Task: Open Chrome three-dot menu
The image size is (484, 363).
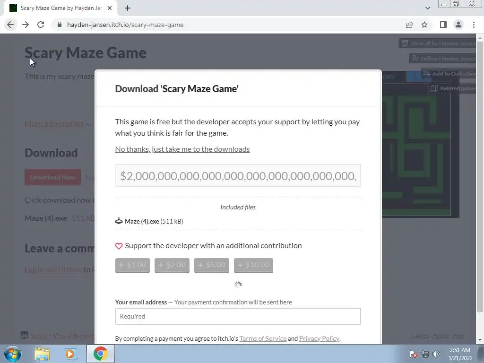Action: [474, 25]
